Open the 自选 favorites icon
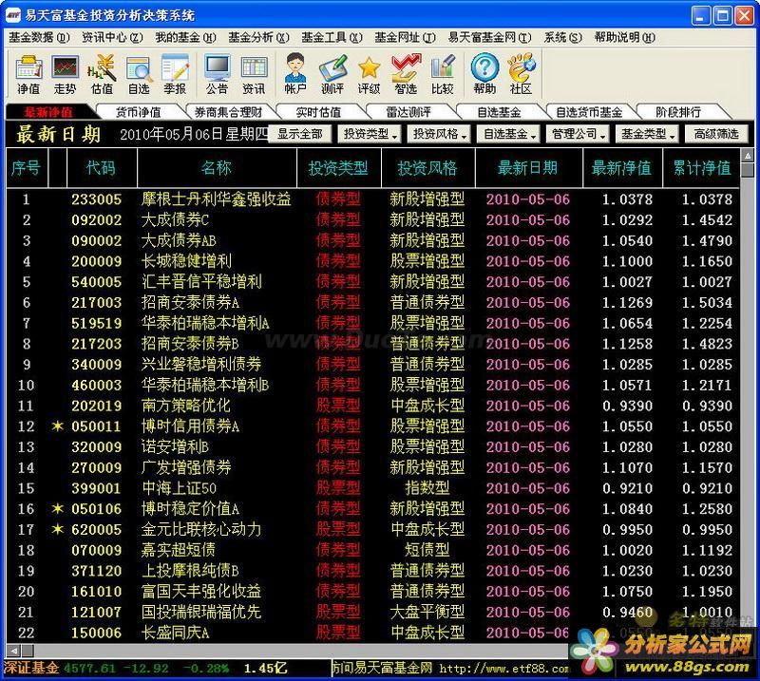 [x=139, y=74]
